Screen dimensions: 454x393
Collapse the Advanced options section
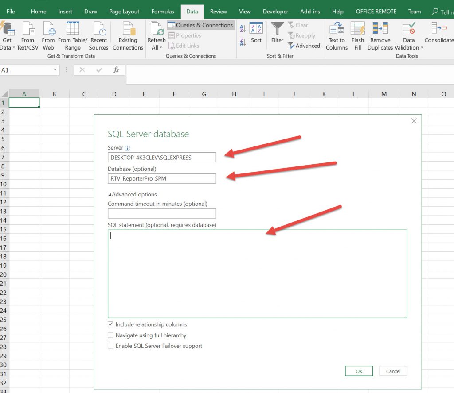(x=110, y=194)
